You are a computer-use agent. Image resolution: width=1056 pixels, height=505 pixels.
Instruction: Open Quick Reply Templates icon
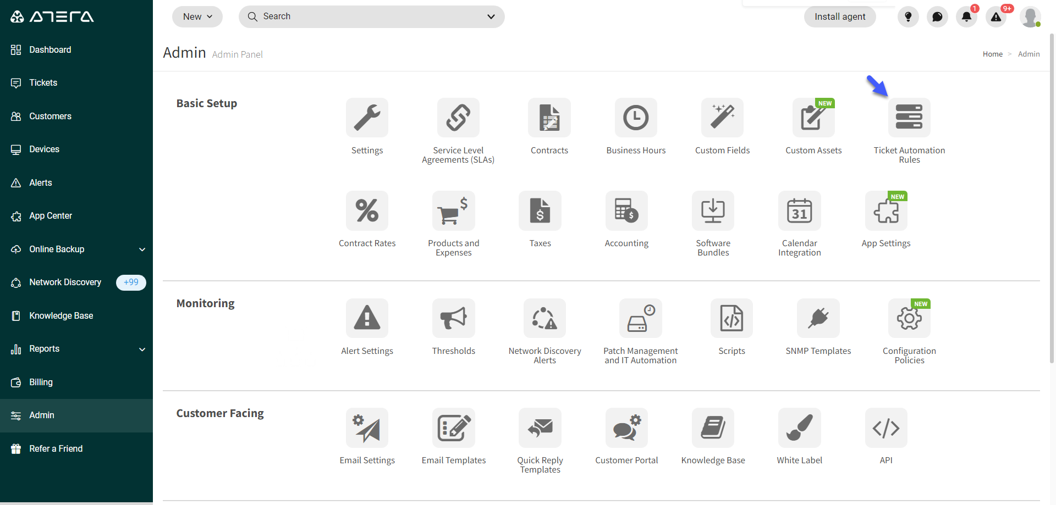click(540, 428)
